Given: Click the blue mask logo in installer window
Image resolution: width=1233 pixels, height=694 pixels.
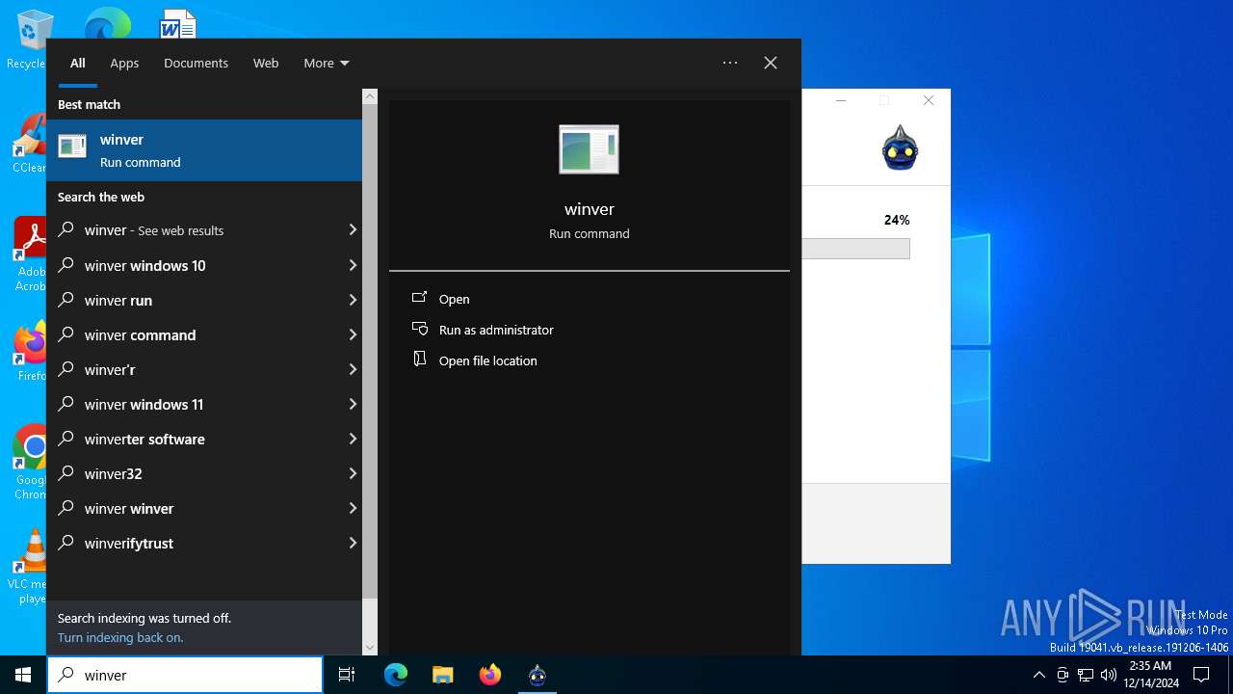Looking at the screenshot, I should [900, 147].
